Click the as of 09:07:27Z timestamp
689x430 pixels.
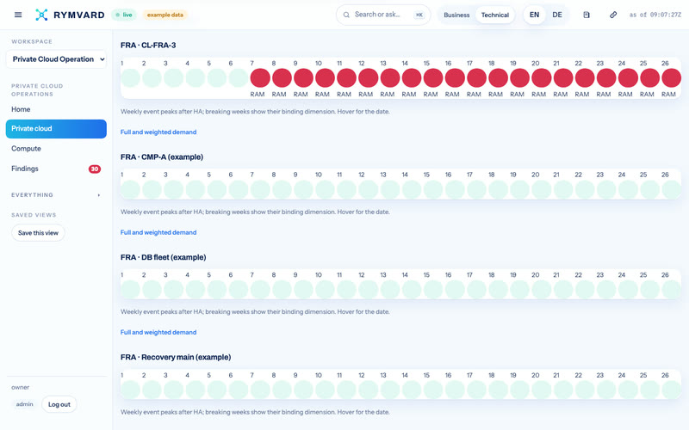[x=655, y=15]
